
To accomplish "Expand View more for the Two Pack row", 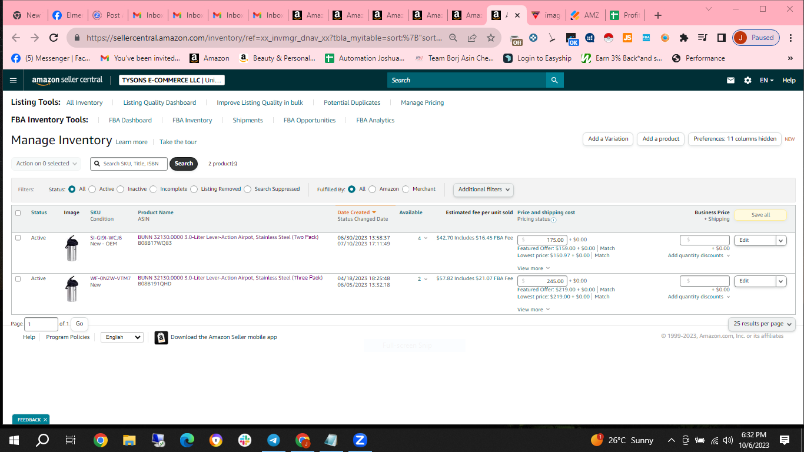I will [x=533, y=268].
